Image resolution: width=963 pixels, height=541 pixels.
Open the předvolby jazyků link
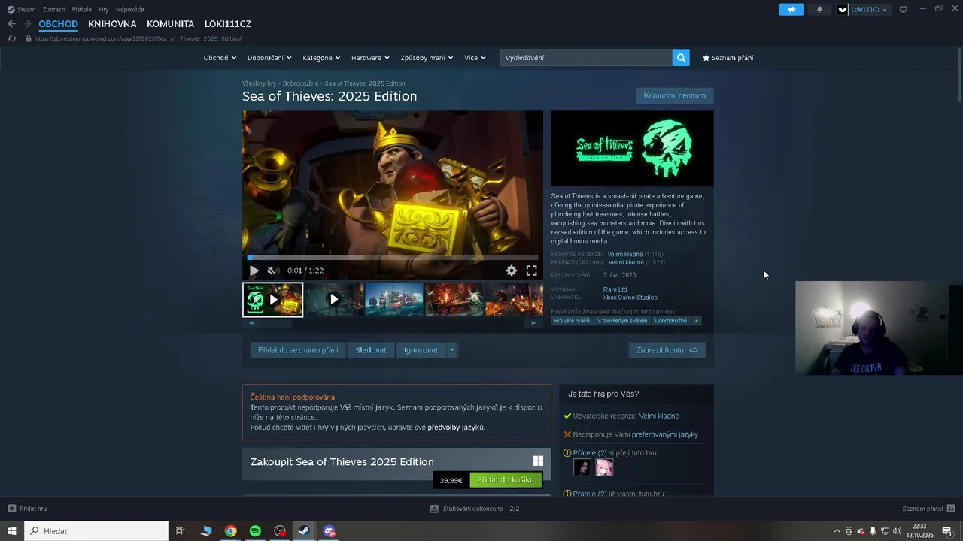click(x=456, y=428)
